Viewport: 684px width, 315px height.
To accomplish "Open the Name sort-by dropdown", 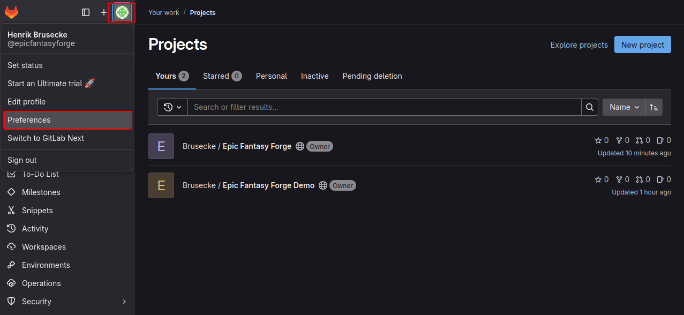I will (x=624, y=107).
